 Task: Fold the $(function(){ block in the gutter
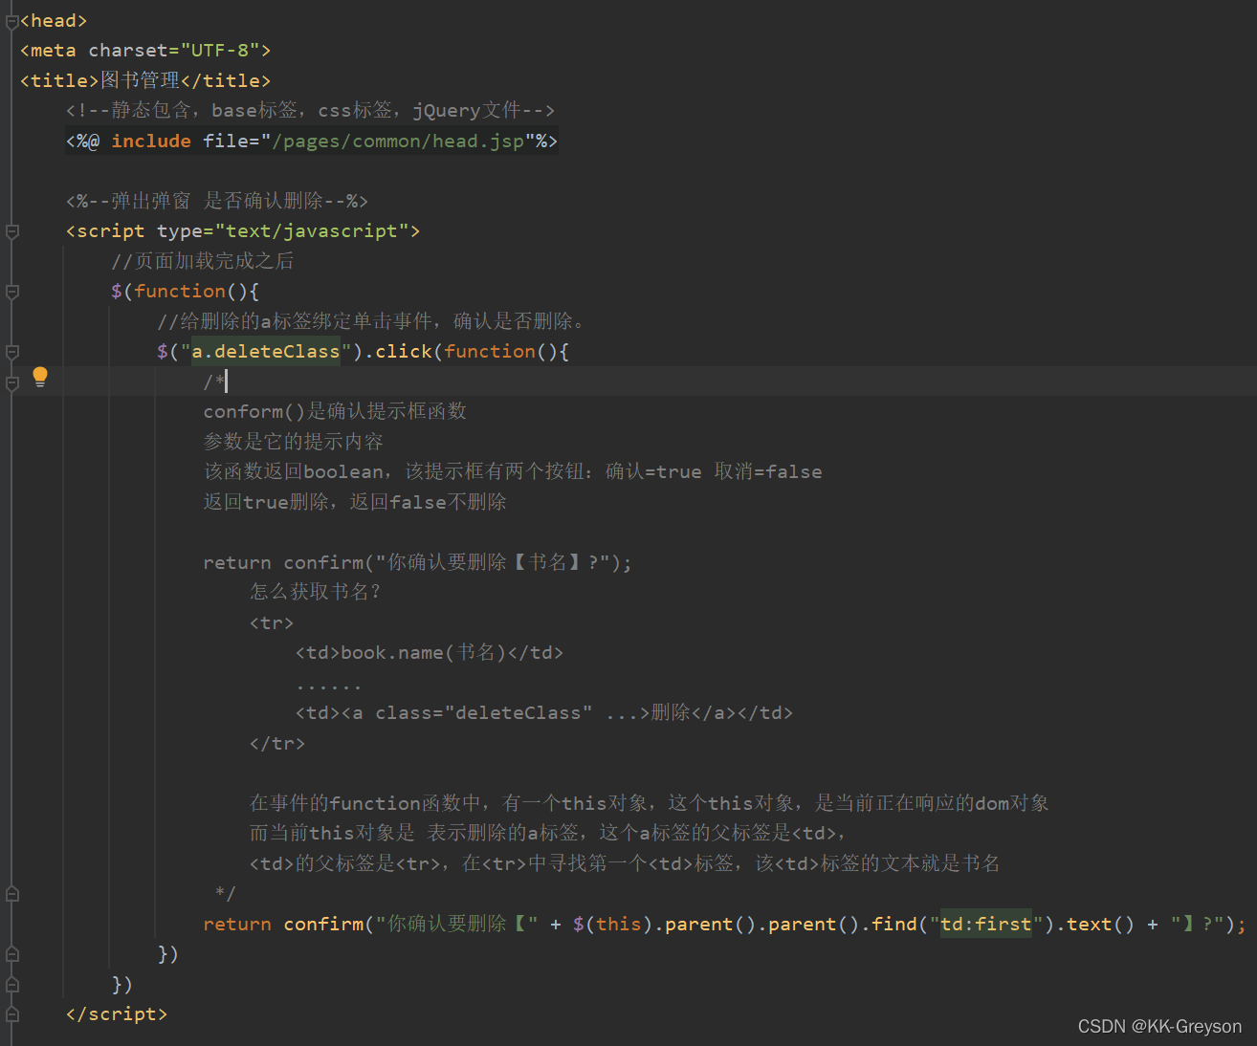click(x=12, y=292)
